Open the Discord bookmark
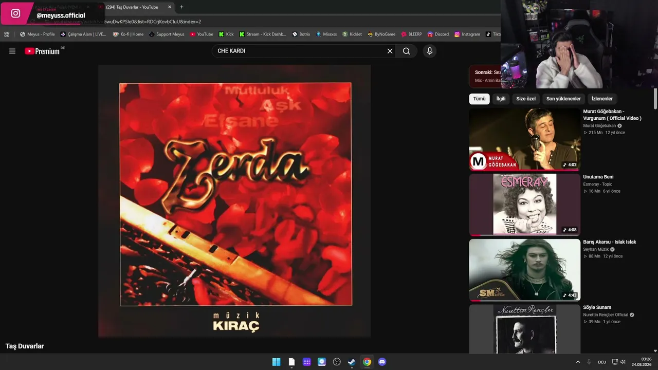 coord(438,34)
